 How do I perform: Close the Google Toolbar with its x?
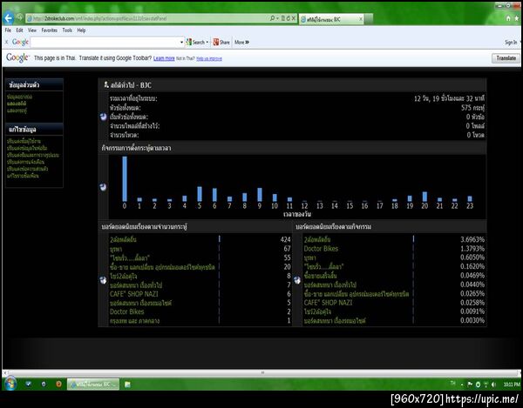click(x=6, y=43)
